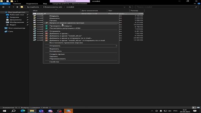Open Рабочий стол in navigation pane
201x113 pixels.
(x=17, y=15)
